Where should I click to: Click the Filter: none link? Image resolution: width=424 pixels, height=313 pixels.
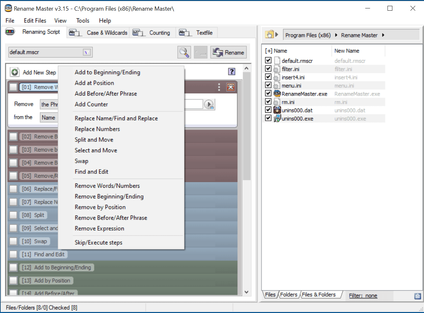pyautogui.click(x=363, y=296)
